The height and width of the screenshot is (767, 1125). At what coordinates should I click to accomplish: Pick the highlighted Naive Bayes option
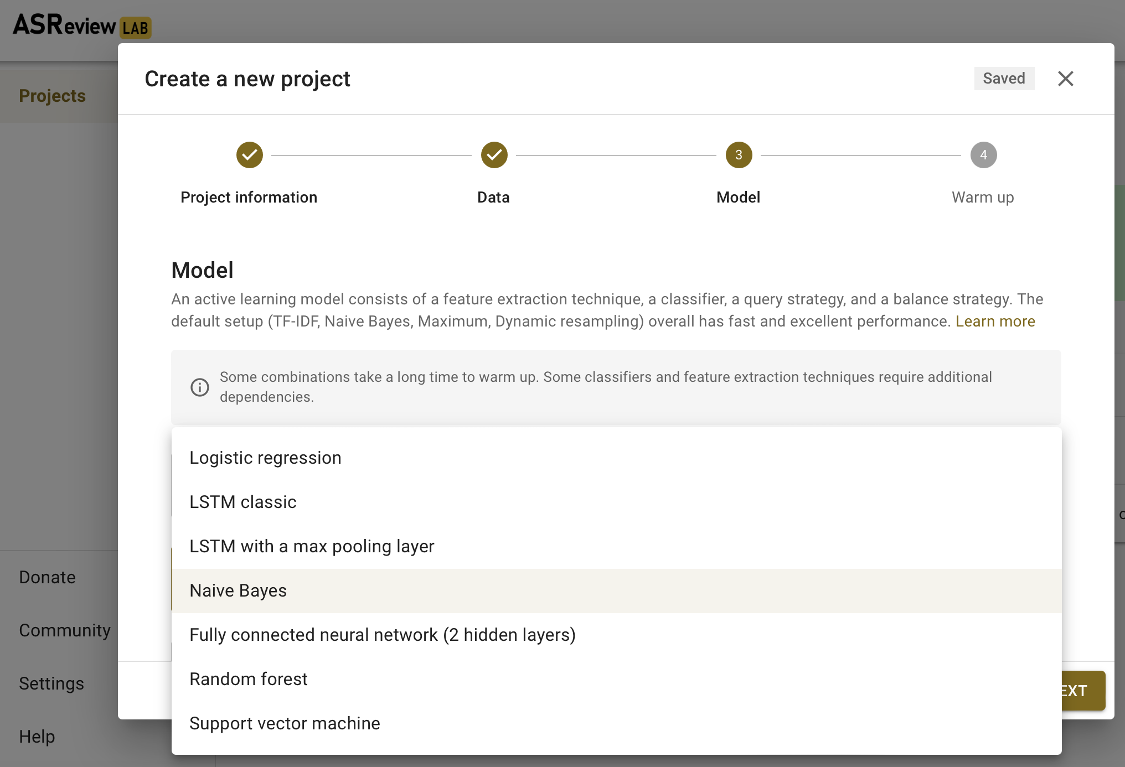pos(238,590)
